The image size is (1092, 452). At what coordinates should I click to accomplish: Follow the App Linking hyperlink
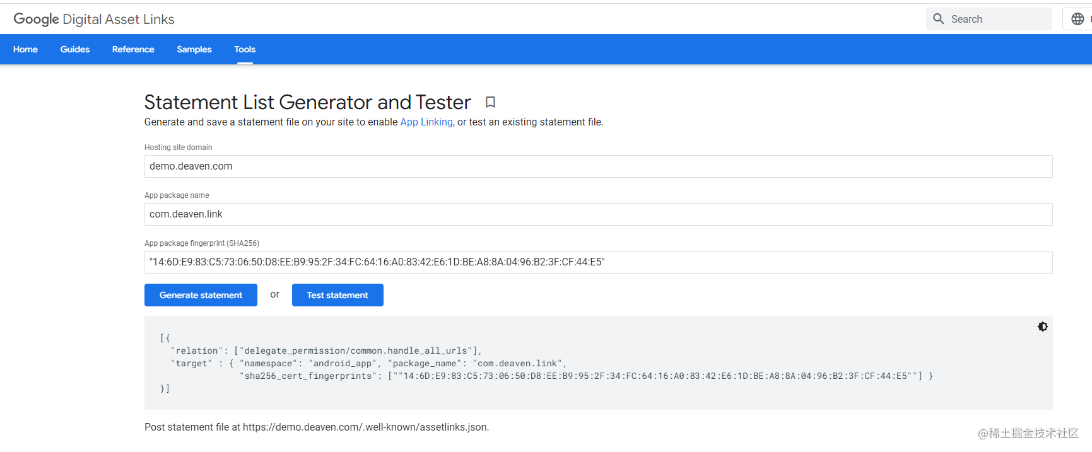[x=426, y=122]
